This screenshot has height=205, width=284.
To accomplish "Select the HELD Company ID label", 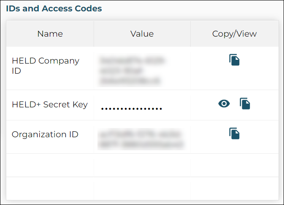I will 46,66.
